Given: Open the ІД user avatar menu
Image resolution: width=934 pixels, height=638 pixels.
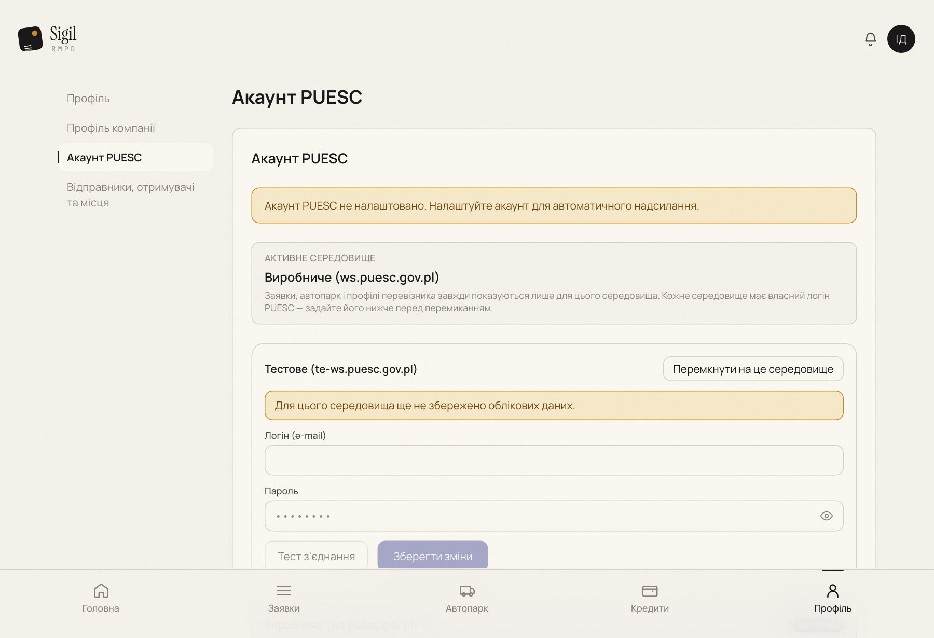Looking at the screenshot, I should click(901, 39).
